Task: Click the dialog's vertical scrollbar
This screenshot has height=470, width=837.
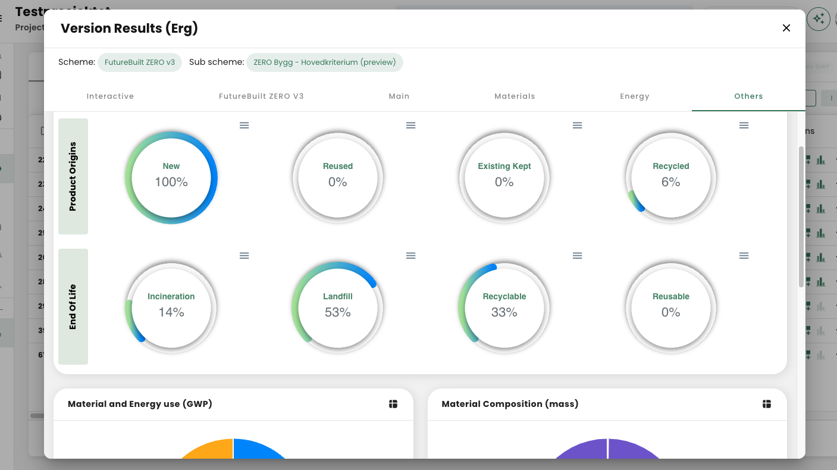Action: pyautogui.click(x=801, y=217)
